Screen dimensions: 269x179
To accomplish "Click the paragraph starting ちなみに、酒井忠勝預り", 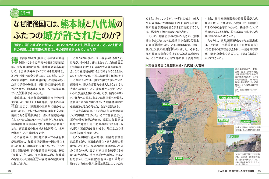I will (x=231, y=49).
